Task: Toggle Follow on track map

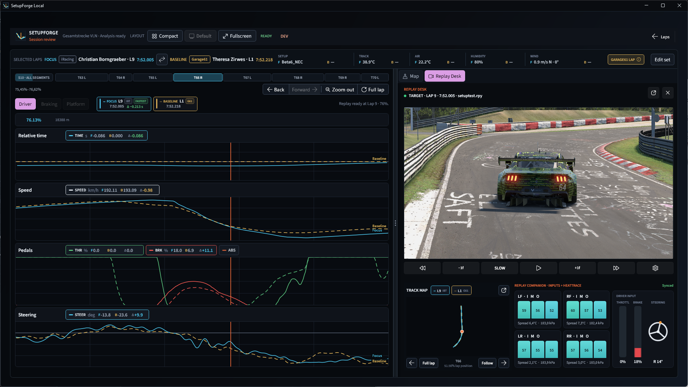Action: point(487,363)
